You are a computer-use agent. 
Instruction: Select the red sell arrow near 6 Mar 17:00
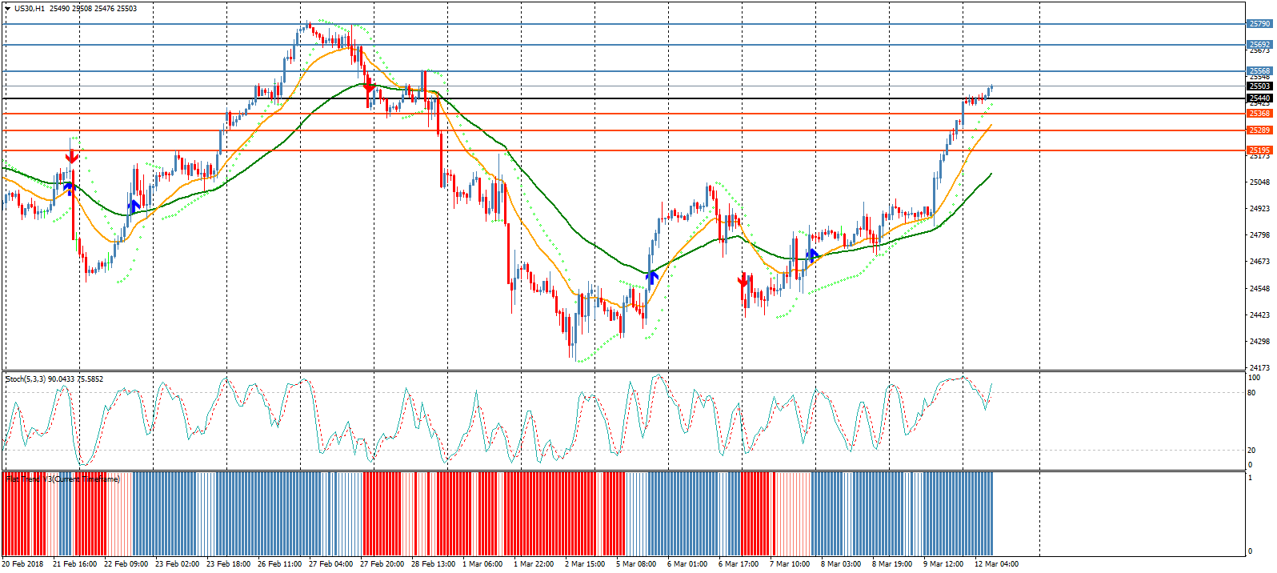(743, 281)
